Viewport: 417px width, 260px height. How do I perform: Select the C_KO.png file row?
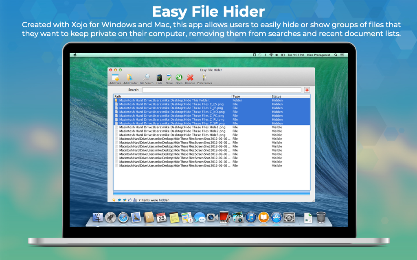click(x=171, y=112)
